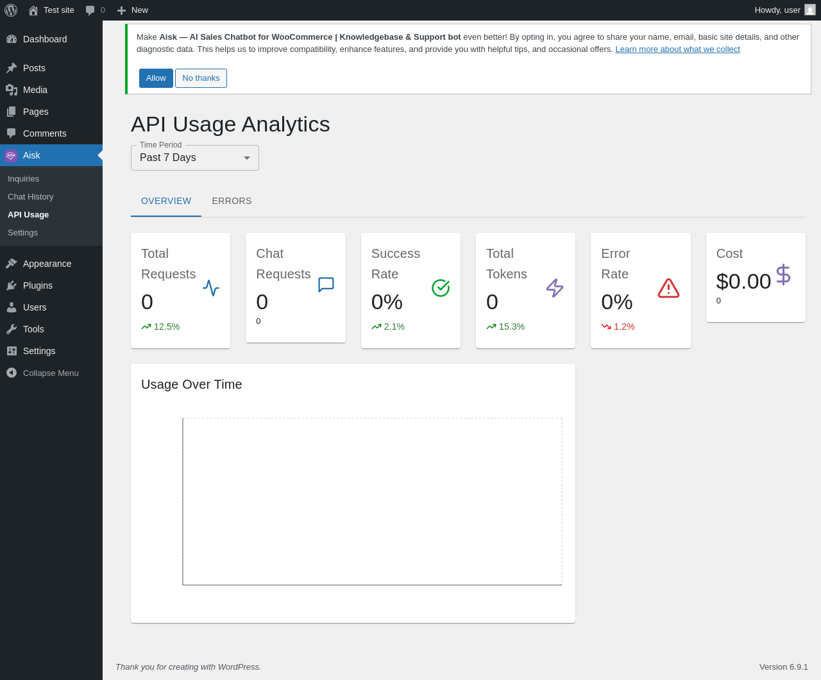Click the Chat Requests message bubble icon
This screenshot has height=680, width=821.
tap(326, 285)
